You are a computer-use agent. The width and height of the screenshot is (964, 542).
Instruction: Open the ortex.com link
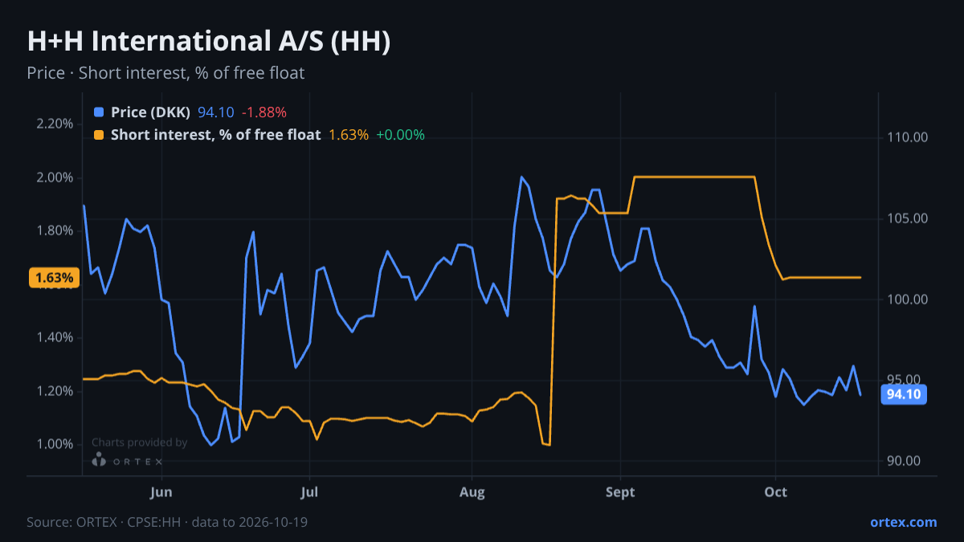pos(903,522)
